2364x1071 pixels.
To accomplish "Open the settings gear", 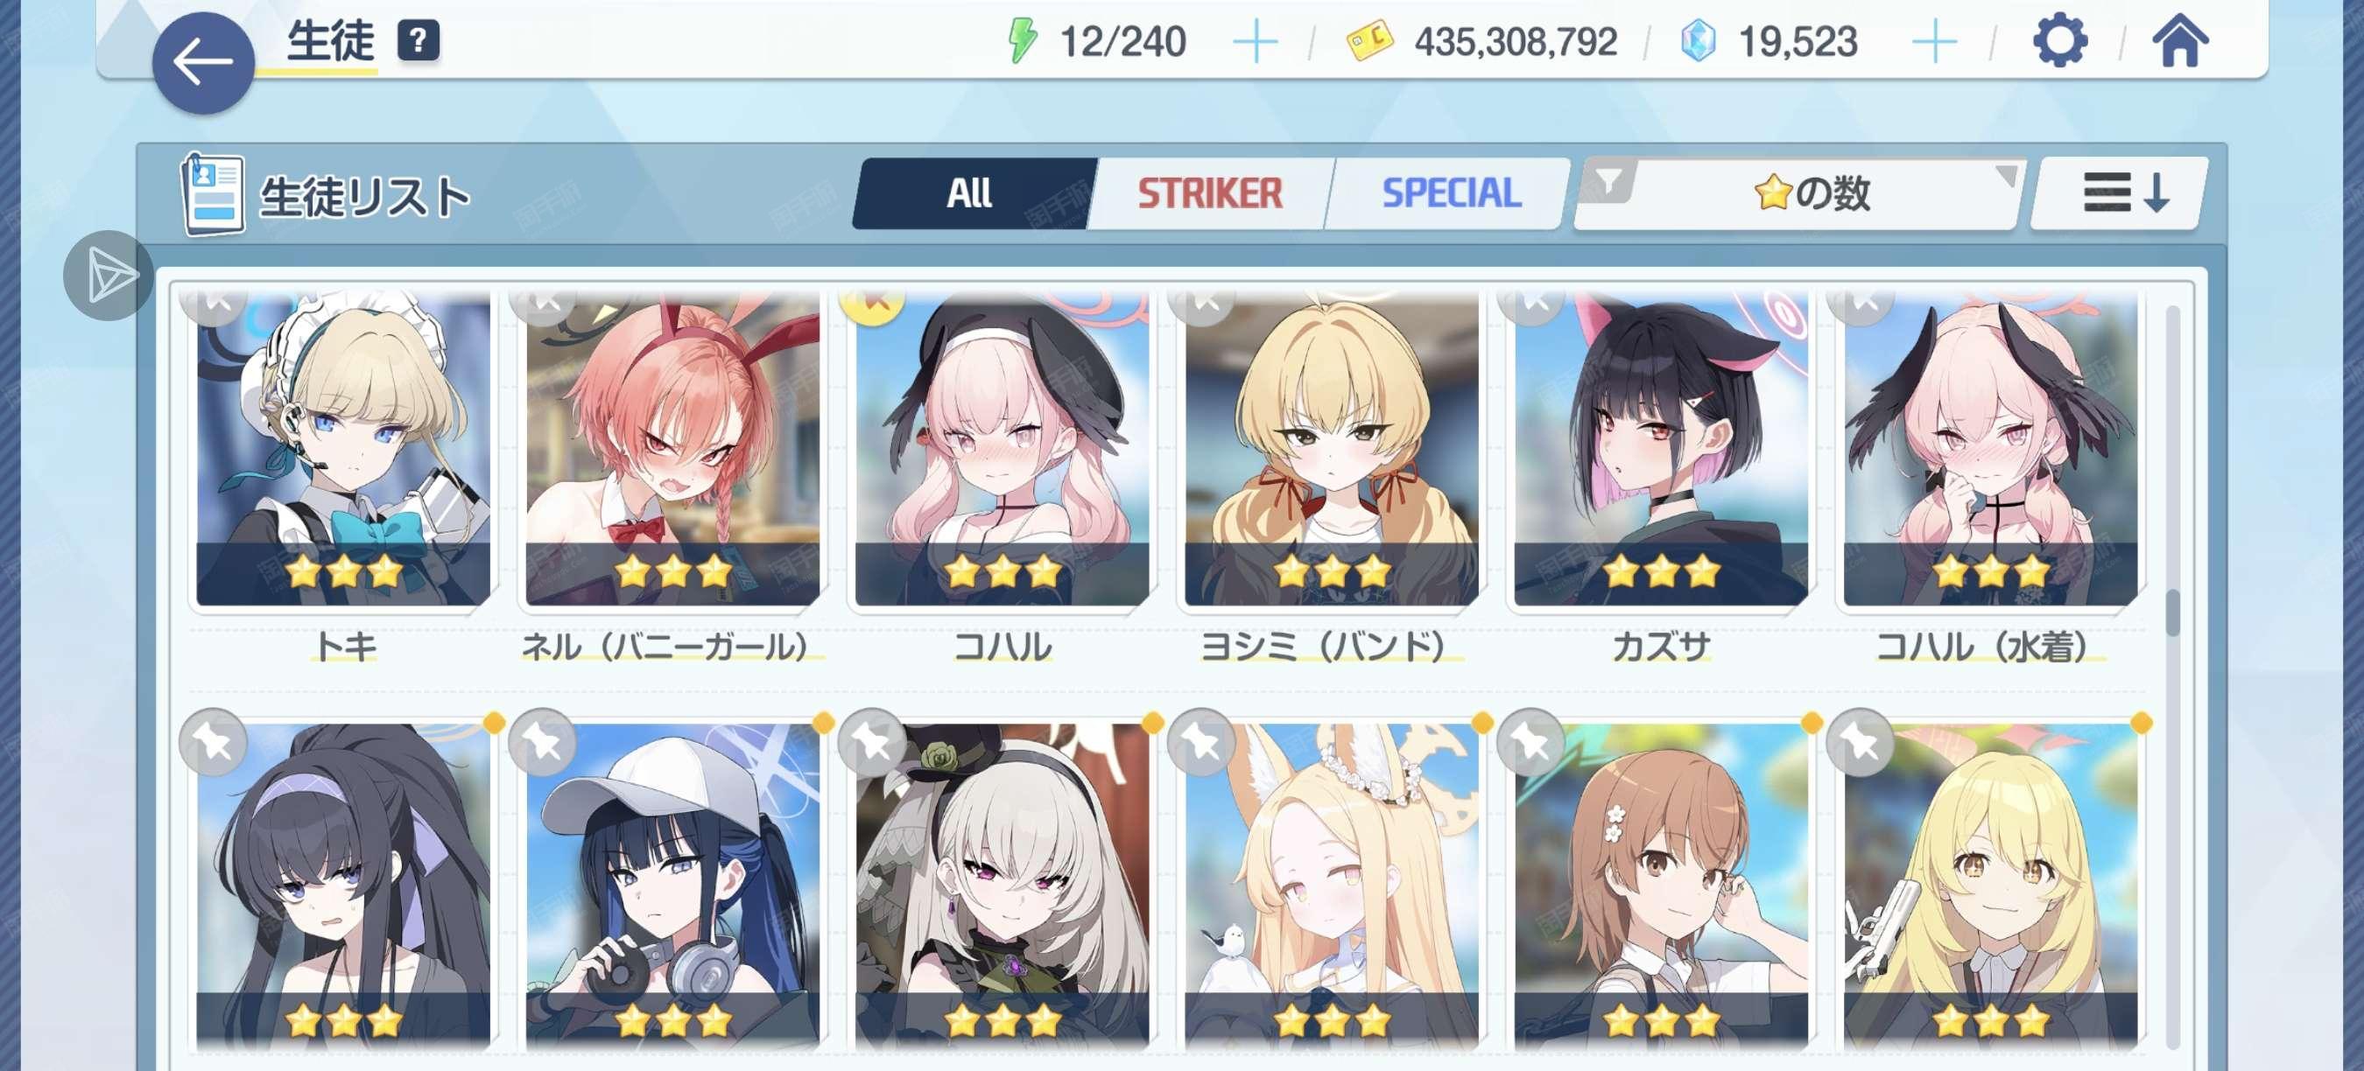I will [x=2059, y=41].
